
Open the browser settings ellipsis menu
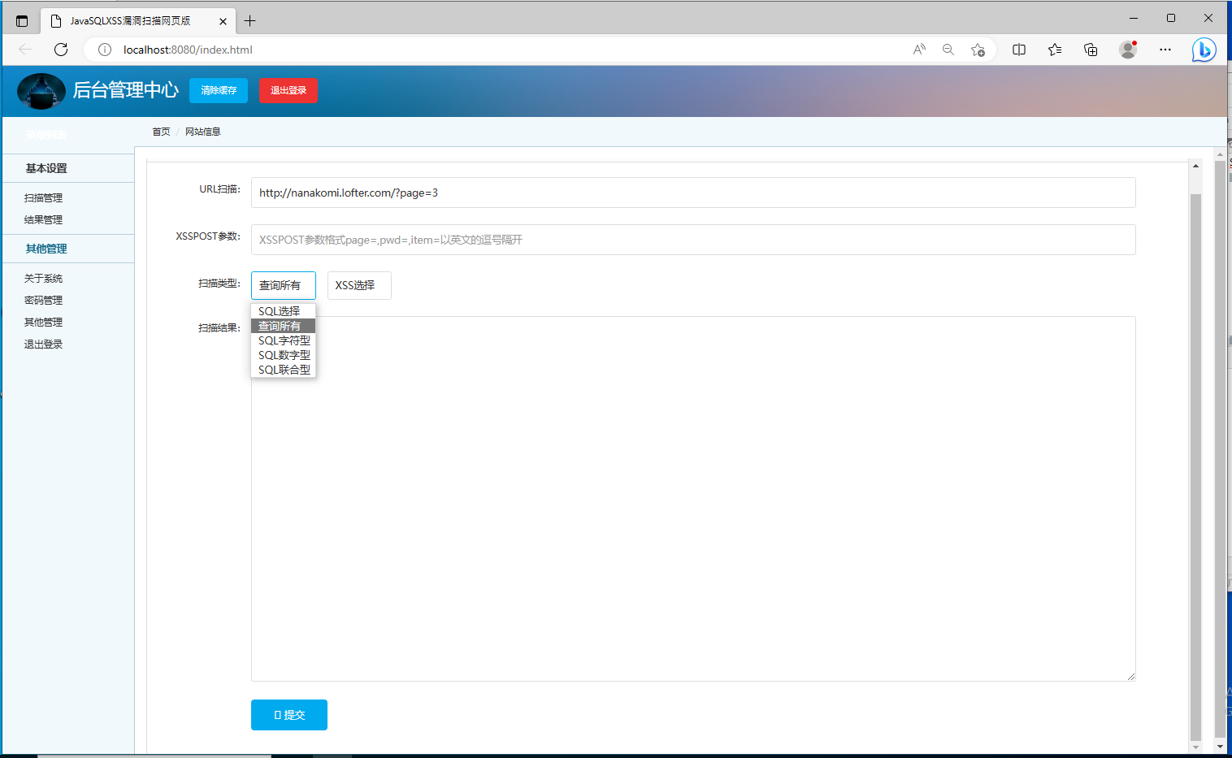coord(1165,50)
